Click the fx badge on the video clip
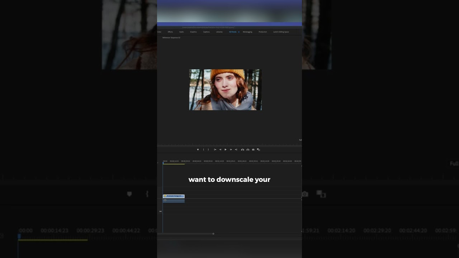 tap(165, 196)
